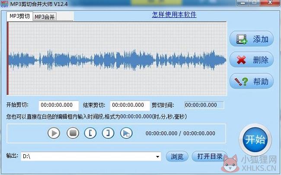Maximize the MP3剪切合并大师 window
Image resolution: width=281 pixels, height=175 pixels.
[x=255, y=3]
